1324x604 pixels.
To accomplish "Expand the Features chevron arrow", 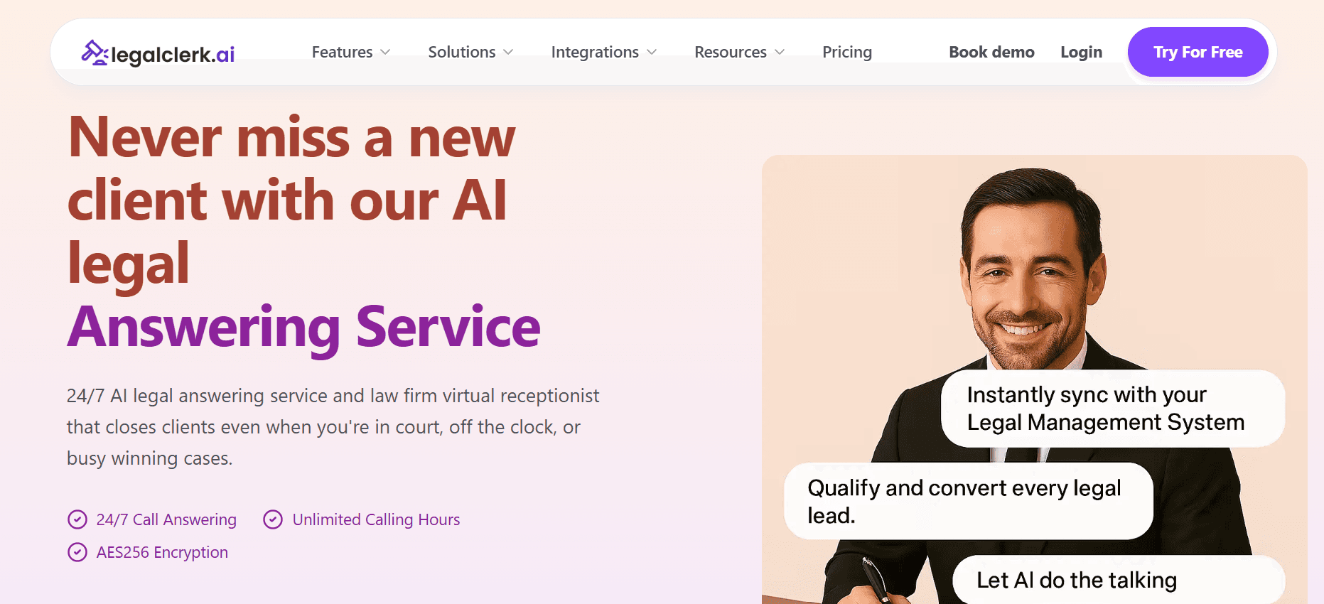I will click(385, 53).
